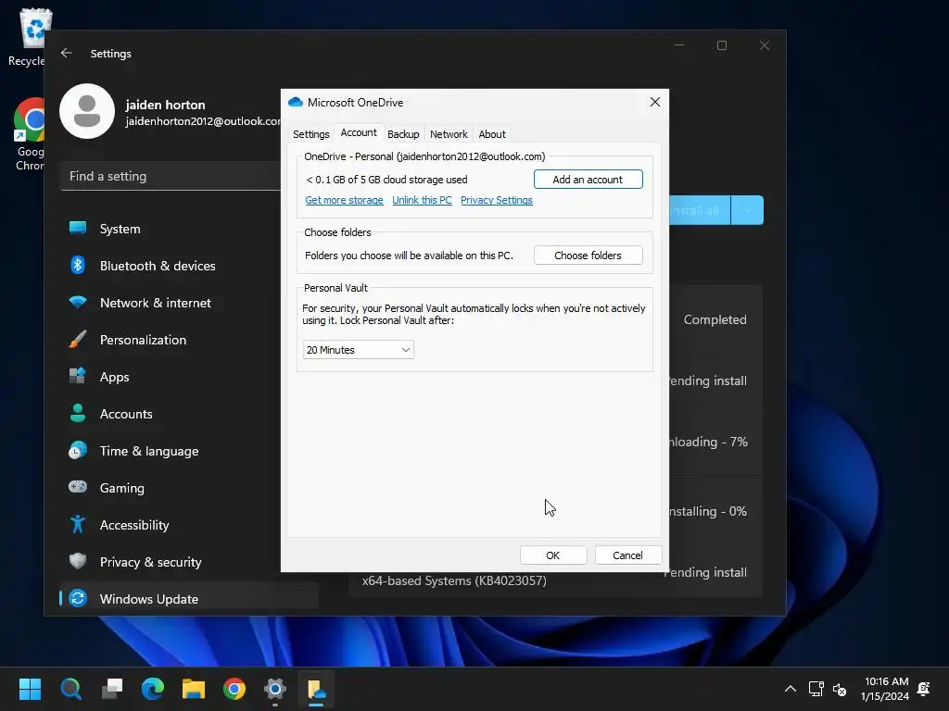Image resolution: width=949 pixels, height=711 pixels.
Task: Open Bluetooth & devices settings
Action: tap(189, 266)
